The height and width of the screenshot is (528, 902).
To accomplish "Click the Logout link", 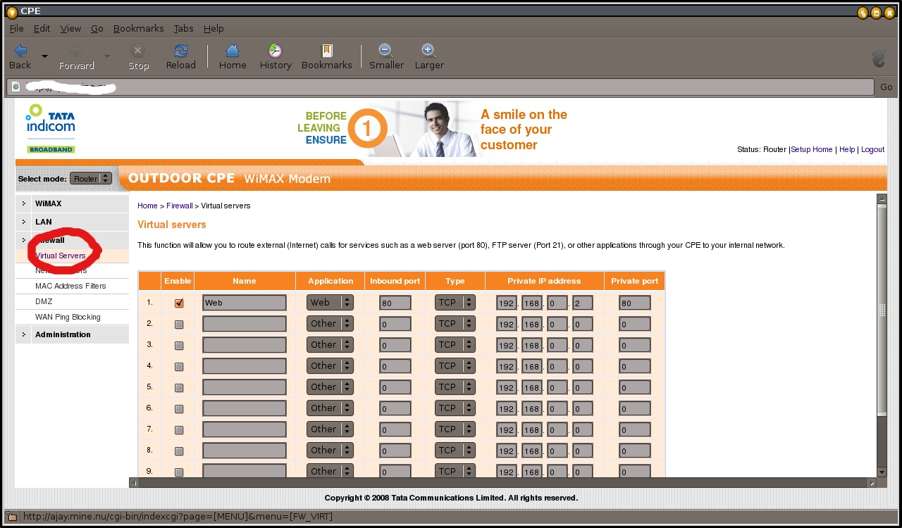I will pyautogui.click(x=872, y=149).
